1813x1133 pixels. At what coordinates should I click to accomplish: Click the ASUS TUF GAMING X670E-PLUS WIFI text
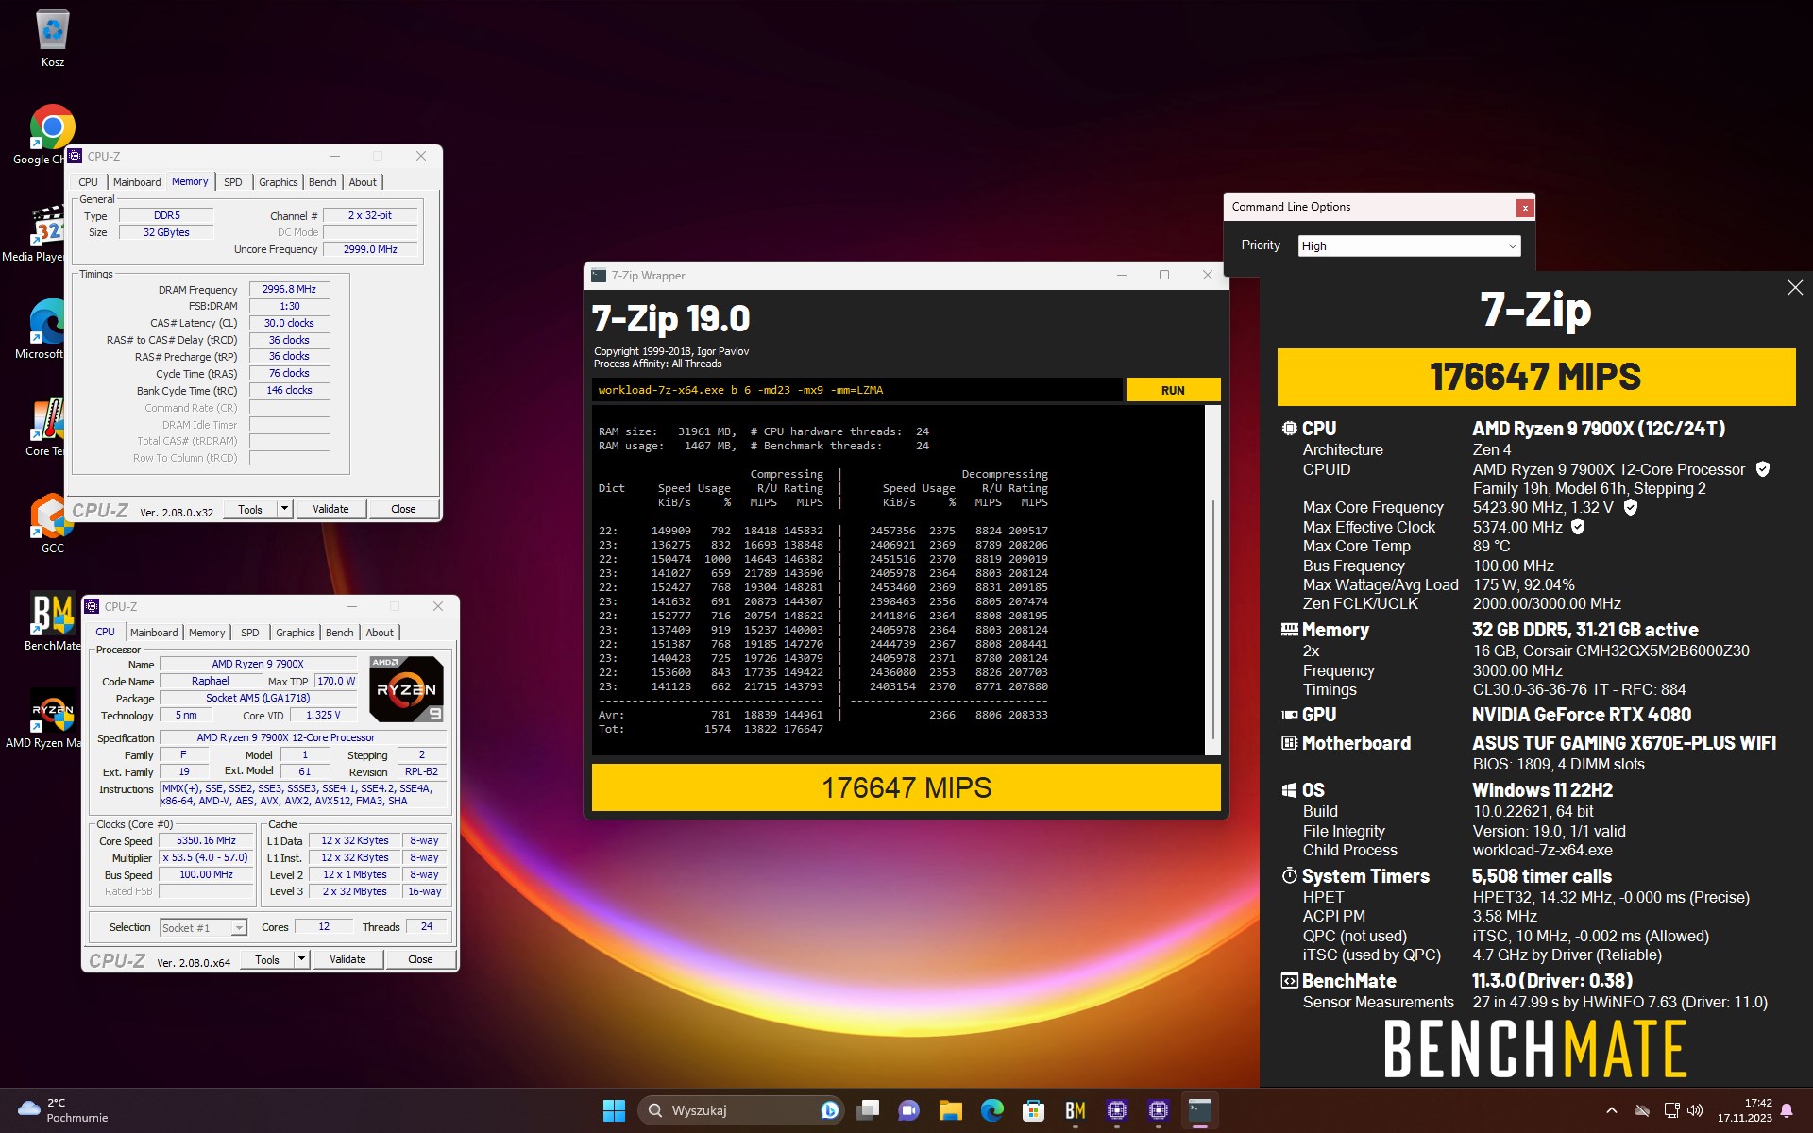pos(1624,743)
